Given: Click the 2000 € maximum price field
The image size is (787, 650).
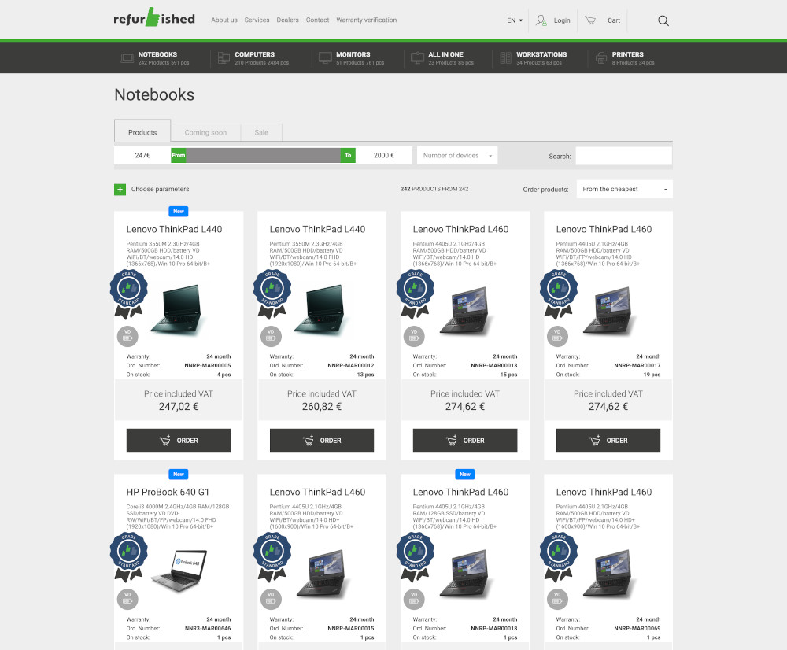Looking at the screenshot, I should coord(384,155).
